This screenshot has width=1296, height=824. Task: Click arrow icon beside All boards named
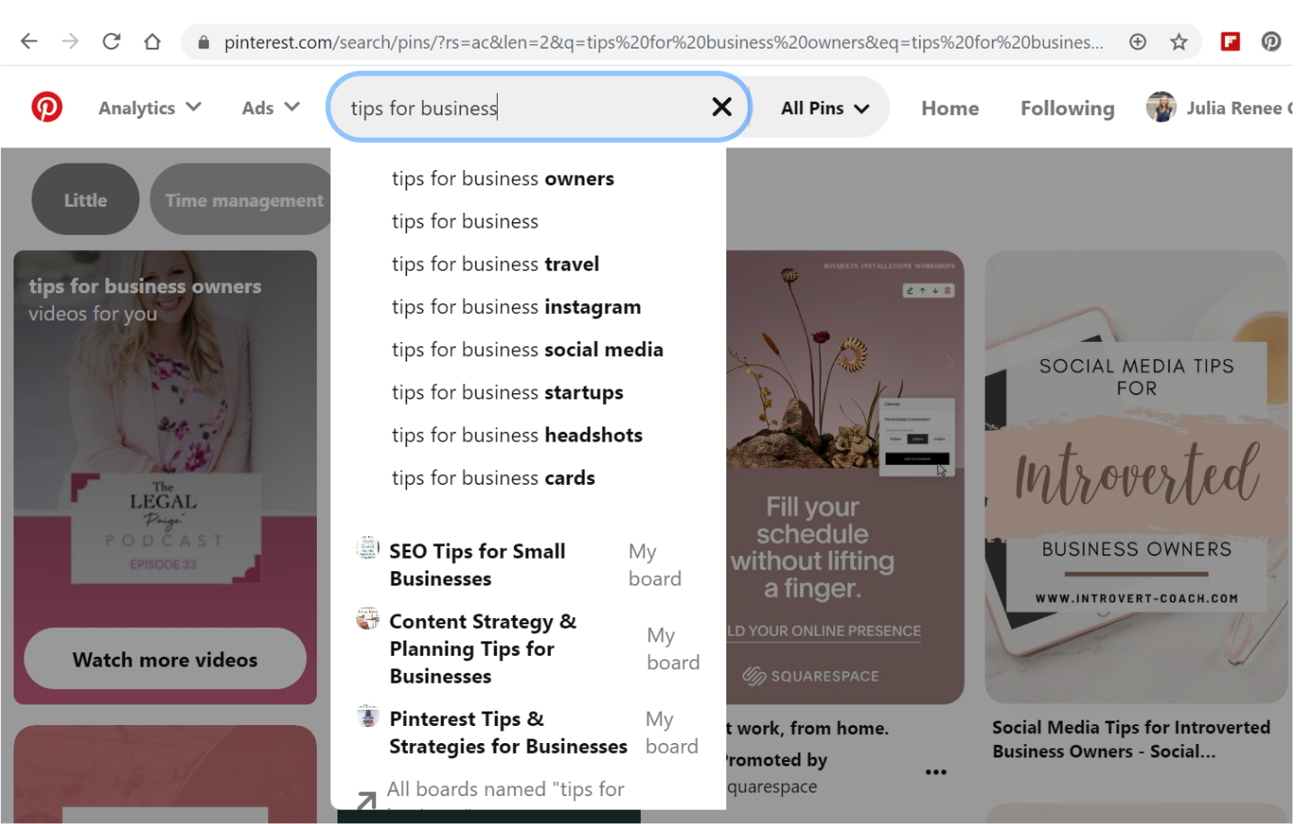[366, 800]
